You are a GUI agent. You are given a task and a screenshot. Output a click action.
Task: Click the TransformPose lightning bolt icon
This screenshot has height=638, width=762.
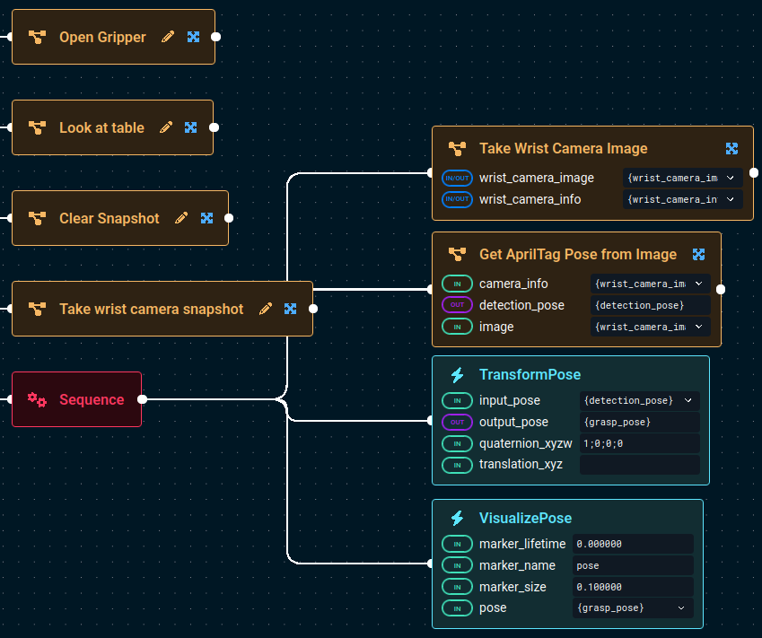coord(458,375)
